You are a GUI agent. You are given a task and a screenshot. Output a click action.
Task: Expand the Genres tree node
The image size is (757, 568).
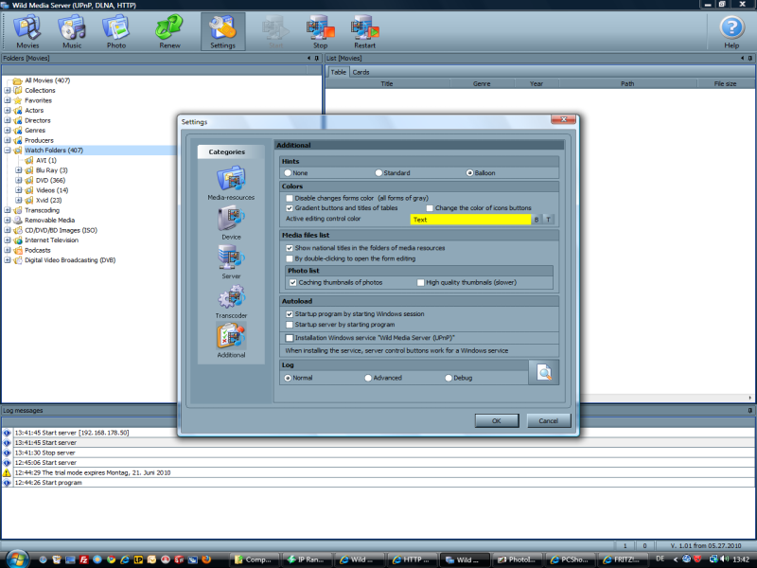(8, 131)
